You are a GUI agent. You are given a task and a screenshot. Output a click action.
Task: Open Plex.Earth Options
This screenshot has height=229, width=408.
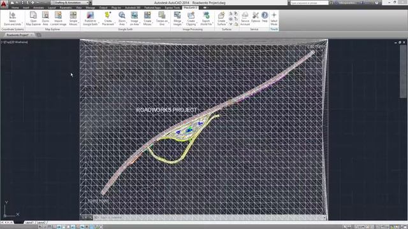click(256, 17)
